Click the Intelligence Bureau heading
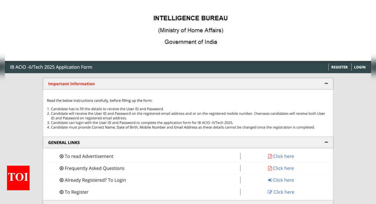This screenshot has height=204, width=376. [x=190, y=18]
